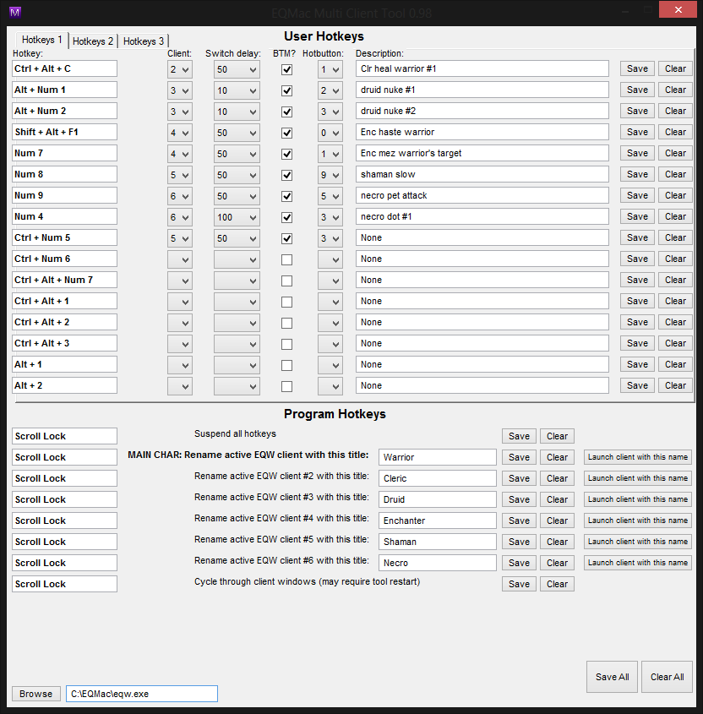The image size is (703, 714).
Task: Open Client dropdown for Num 8 row
Action: tap(179, 175)
